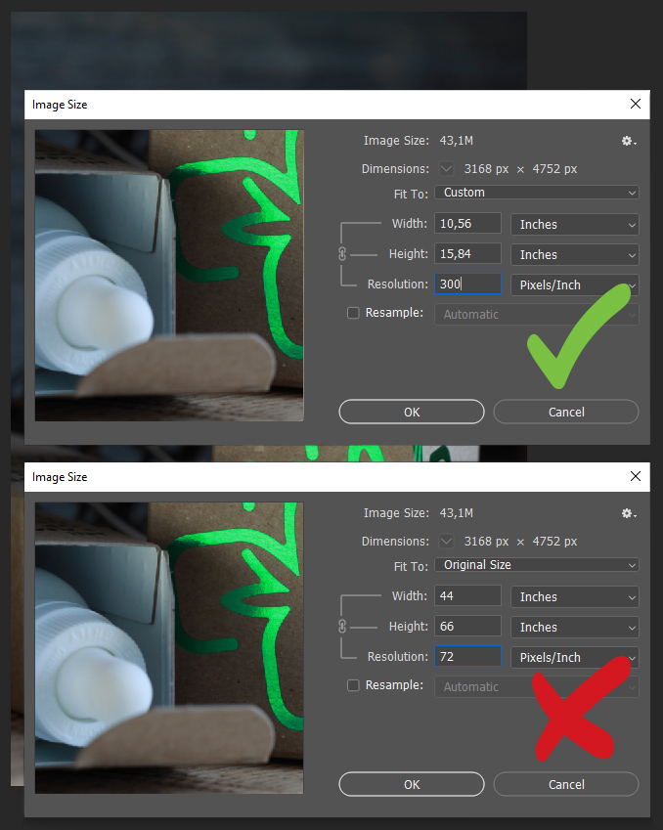The height and width of the screenshot is (830, 663).
Task: Open Height Inches unit dropdown beside 66
Action: click(x=575, y=628)
